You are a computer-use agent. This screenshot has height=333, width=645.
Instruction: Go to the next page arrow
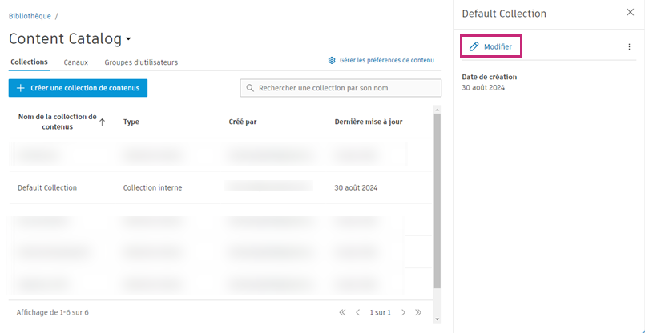pos(404,312)
